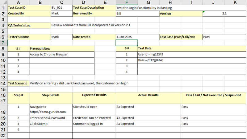The image size is (247, 139).
Task: Select the Click Submit step details cell
Action: pos(51,124)
